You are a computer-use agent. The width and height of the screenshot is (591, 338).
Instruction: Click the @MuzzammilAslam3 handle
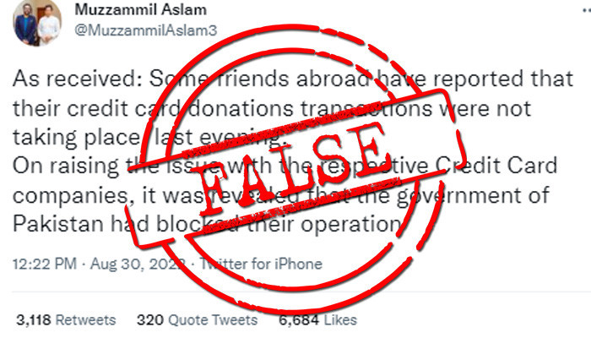145,30
